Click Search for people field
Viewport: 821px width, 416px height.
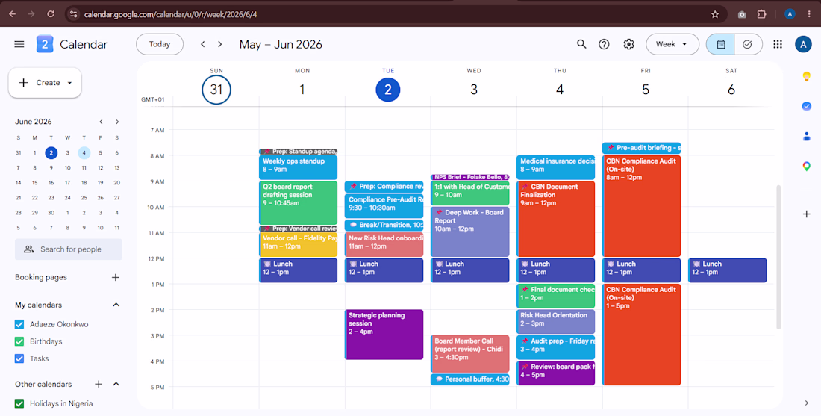pyautogui.click(x=69, y=249)
